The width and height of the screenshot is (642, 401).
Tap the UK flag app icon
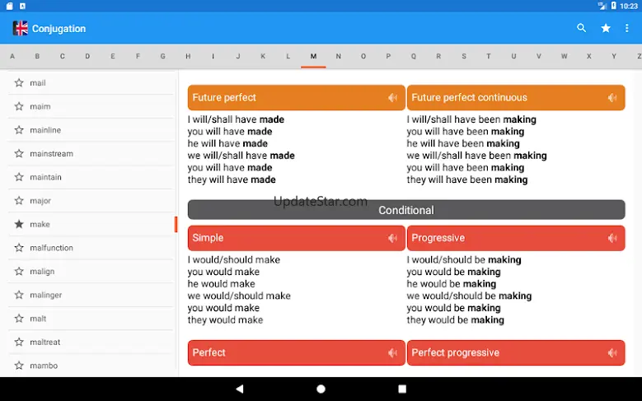[x=20, y=28]
